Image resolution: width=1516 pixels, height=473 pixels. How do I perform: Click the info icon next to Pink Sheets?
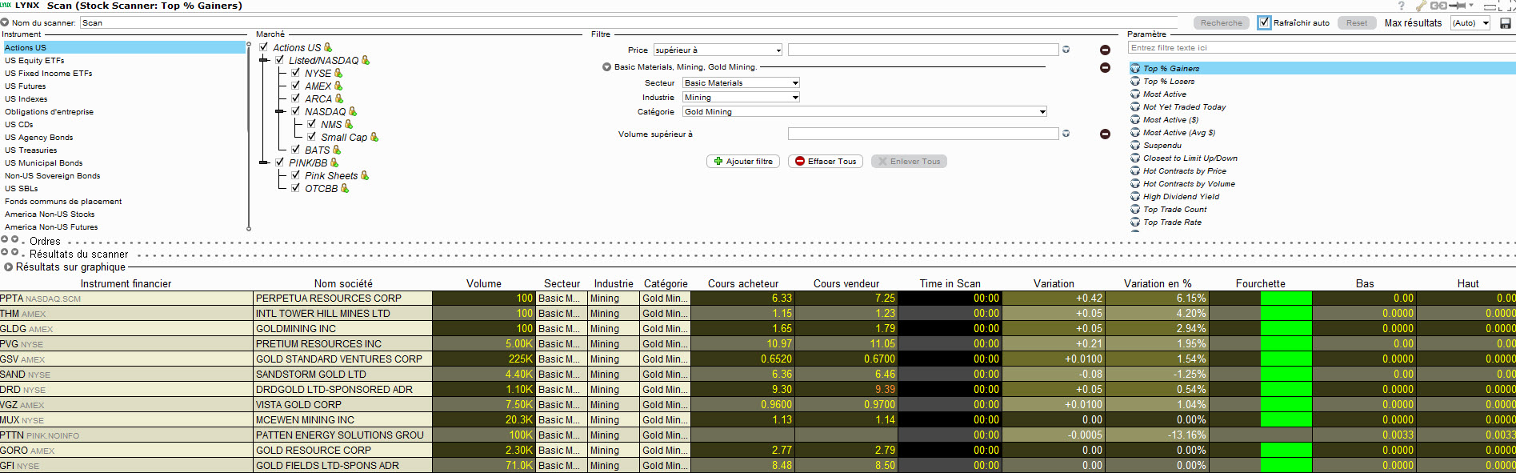click(365, 175)
